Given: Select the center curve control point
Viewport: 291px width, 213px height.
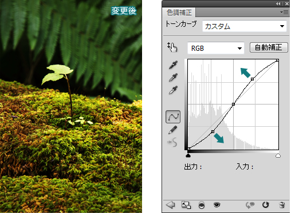Looking at the screenshot, I should (233, 105).
